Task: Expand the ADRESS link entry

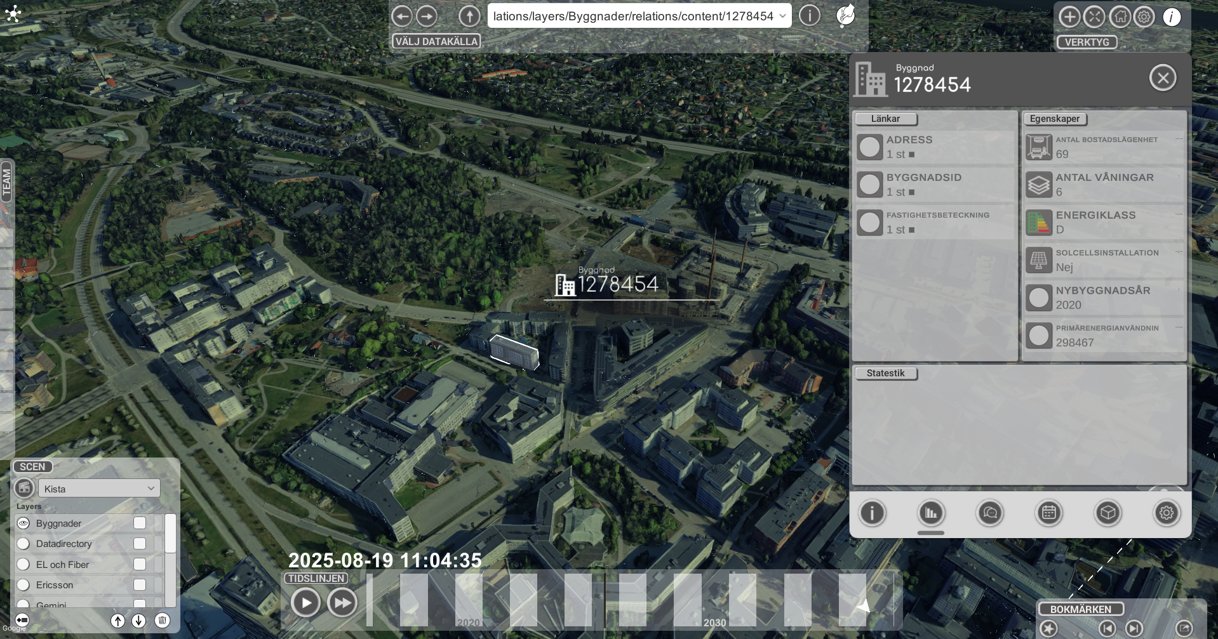Action: (x=870, y=147)
